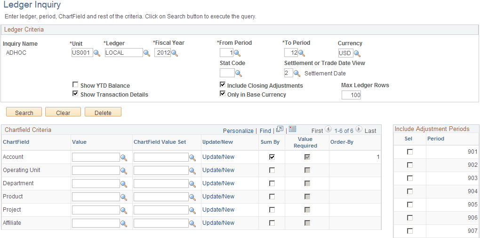
Task: Click Currency field lookup magnifier
Action: [357, 53]
